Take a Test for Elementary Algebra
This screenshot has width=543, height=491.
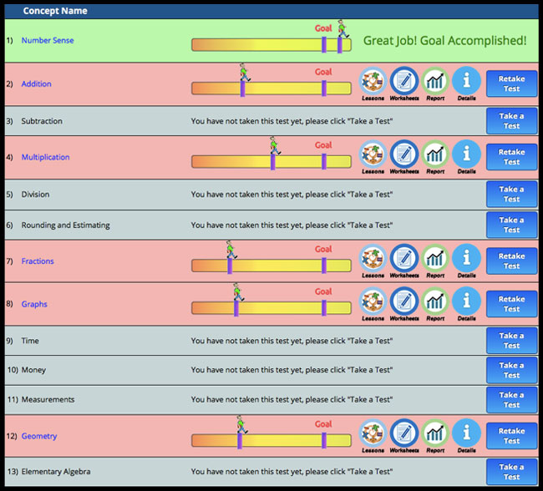click(x=511, y=472)
